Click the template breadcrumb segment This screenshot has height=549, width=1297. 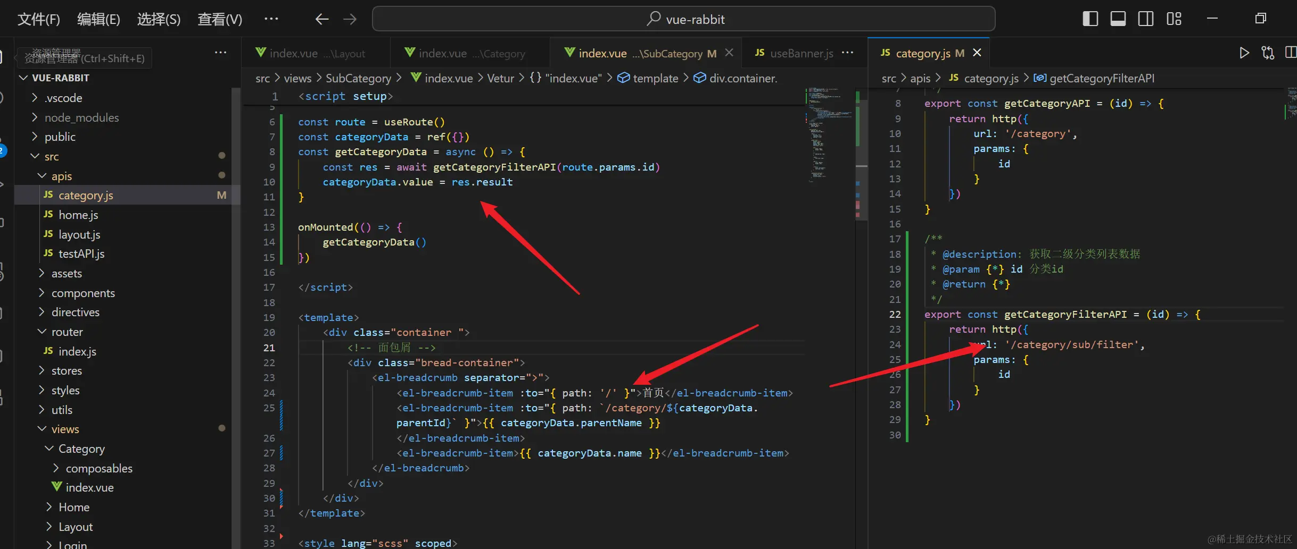(x=648, y=79)
